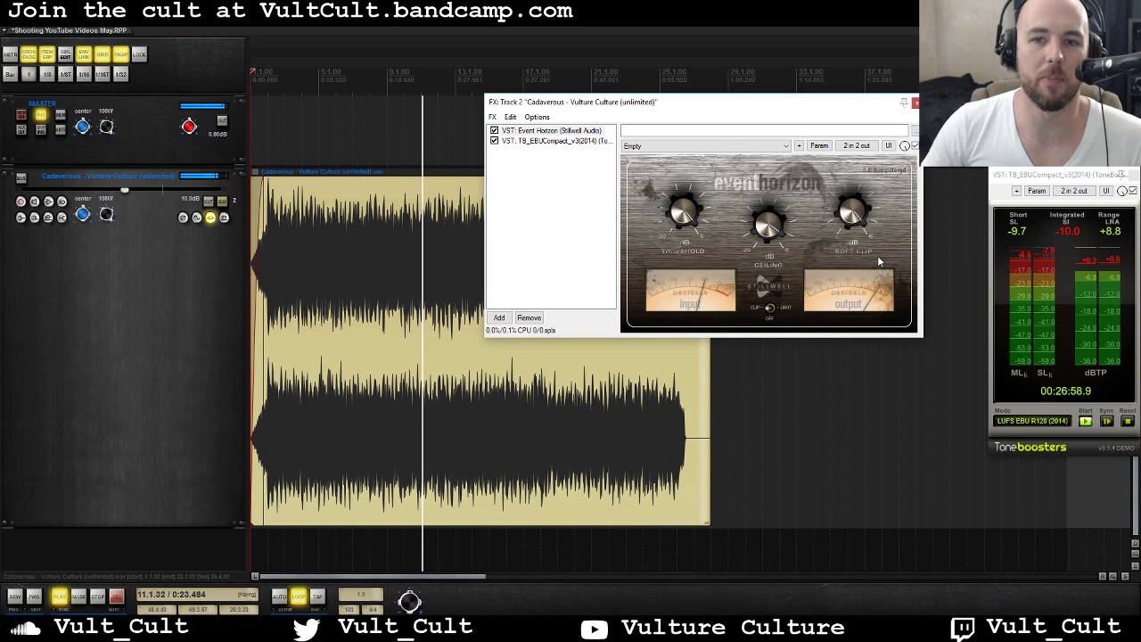Click the green Start button on ToneBoosters meter
The width and height of the screenshot is (1141, 642).
pos(1086,422)
